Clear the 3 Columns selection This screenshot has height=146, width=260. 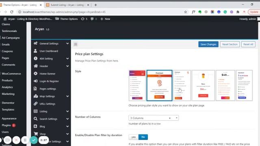click(x=170, y=118)
